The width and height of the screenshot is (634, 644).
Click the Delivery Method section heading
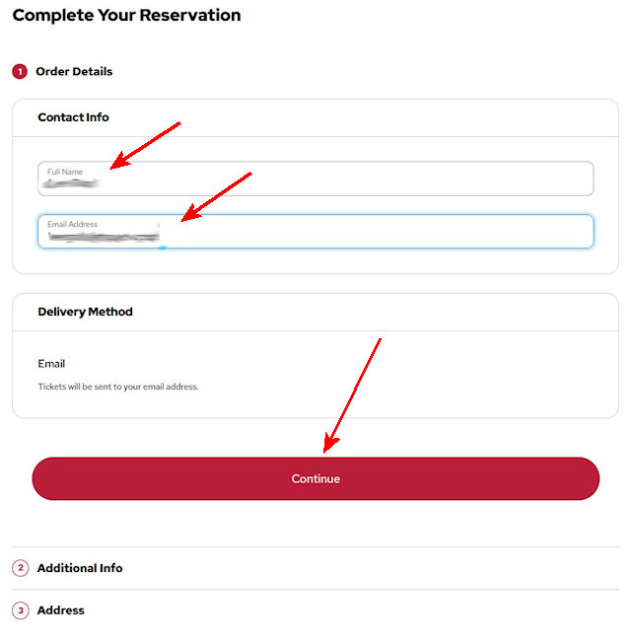[x=85, y=312]
